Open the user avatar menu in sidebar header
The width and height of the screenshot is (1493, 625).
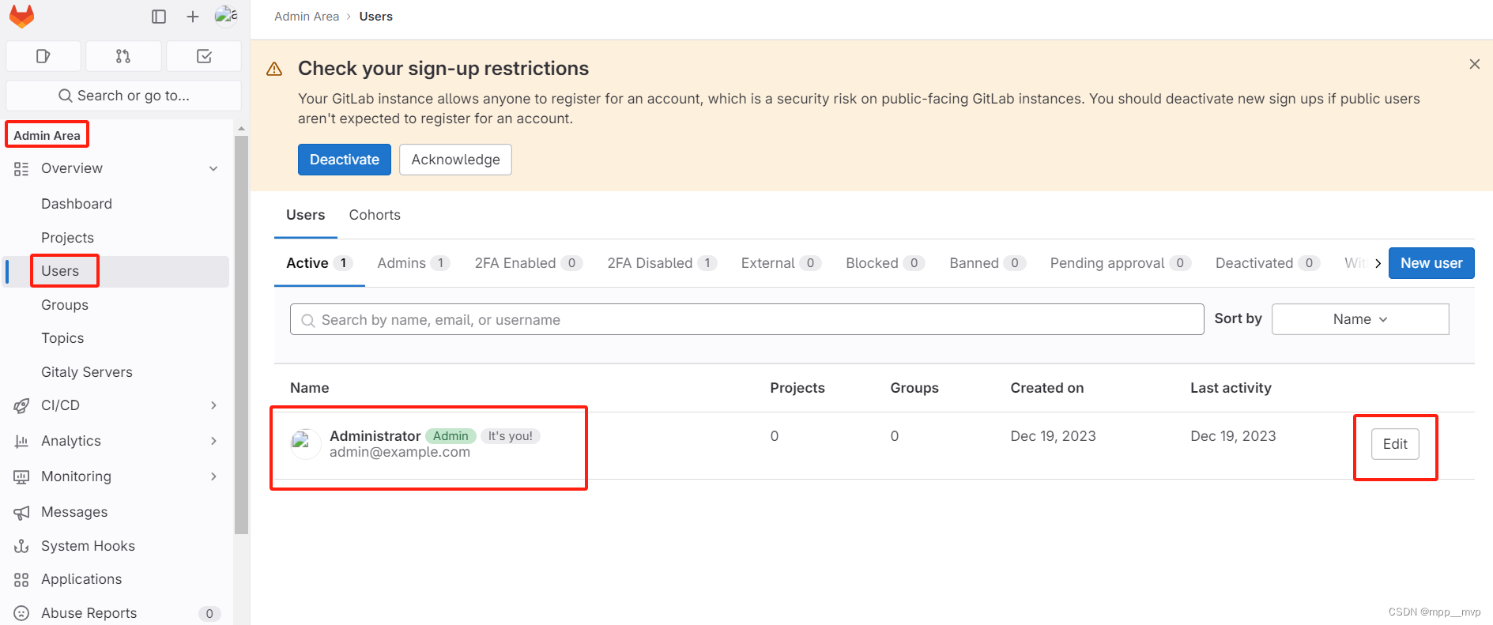point(226,16)
